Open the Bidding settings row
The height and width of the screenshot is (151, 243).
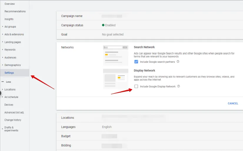click(x=150, y=145)
